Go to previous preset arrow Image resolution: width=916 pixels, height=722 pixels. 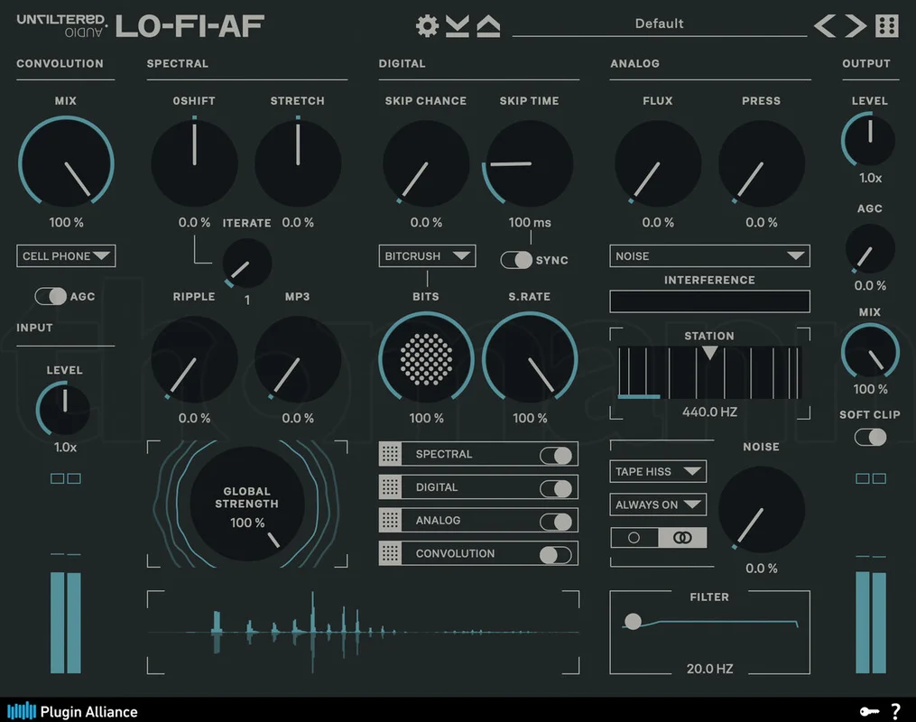click(825, 25)
